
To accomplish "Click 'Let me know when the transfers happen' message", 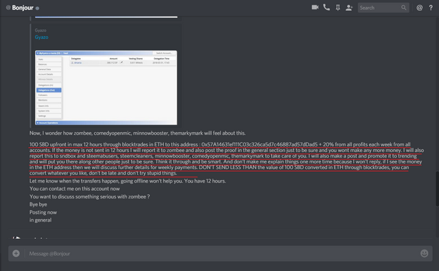I will (x=128, y=181).
